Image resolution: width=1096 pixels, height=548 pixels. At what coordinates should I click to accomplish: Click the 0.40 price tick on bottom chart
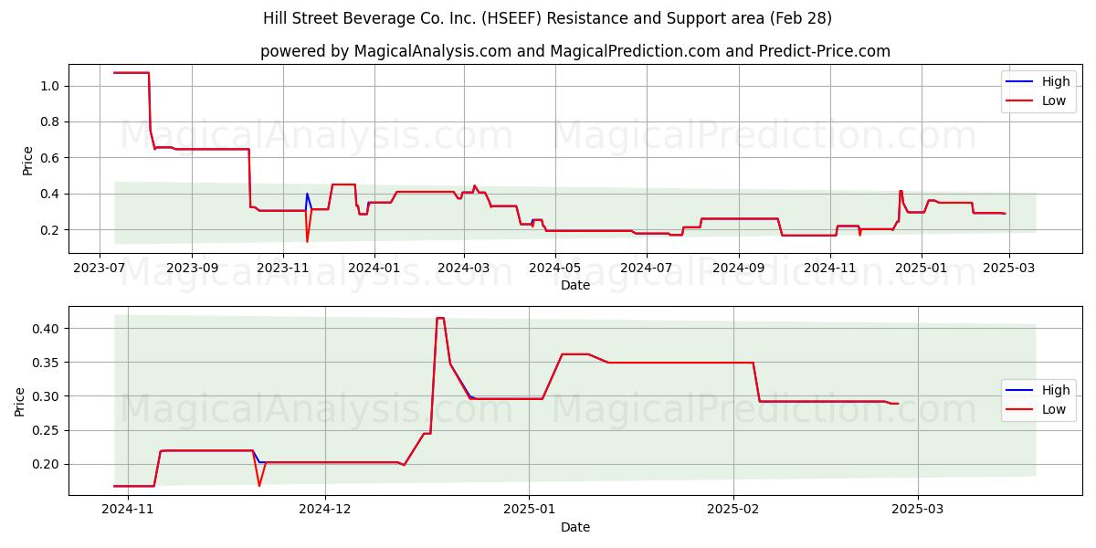pyautogui.click(x=47, y=329)
